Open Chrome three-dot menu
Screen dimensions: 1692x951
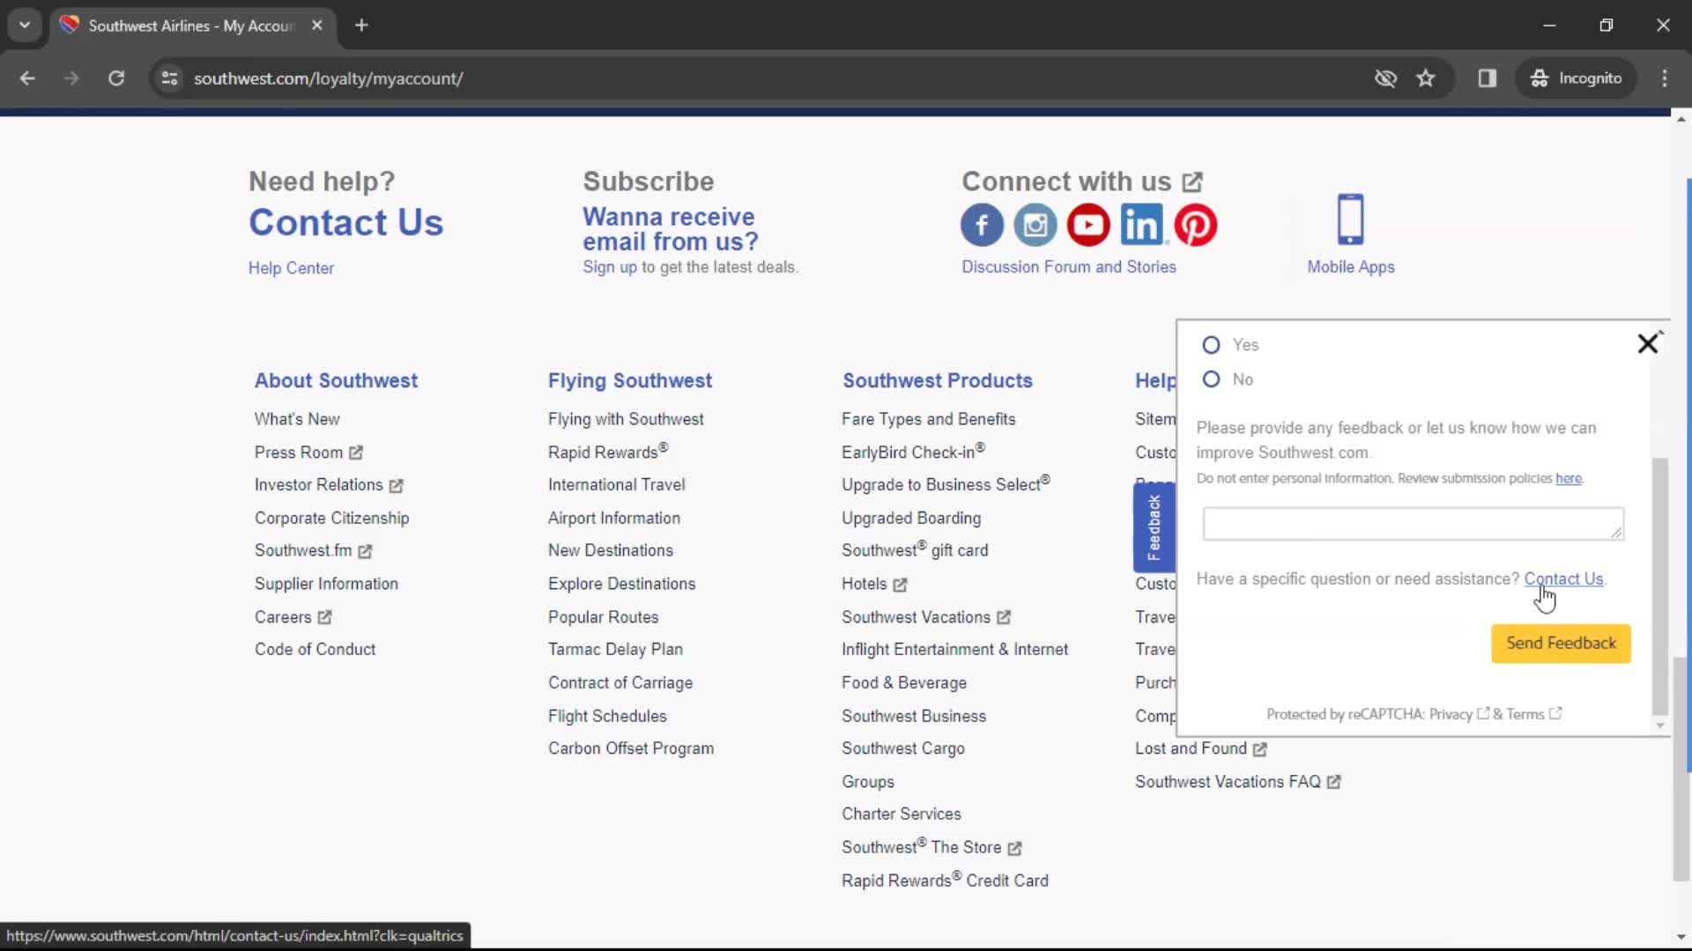tap(1665, 78)
